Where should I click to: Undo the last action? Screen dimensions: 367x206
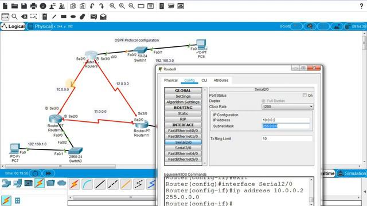(92, 6)
